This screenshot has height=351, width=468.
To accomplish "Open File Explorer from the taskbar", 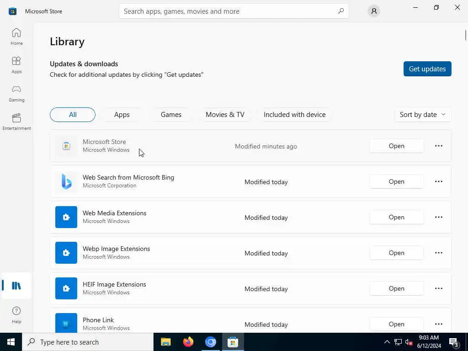I will 165,342.
